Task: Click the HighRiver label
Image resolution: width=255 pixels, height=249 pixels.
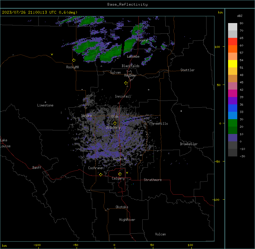Action: click(127, 220)
